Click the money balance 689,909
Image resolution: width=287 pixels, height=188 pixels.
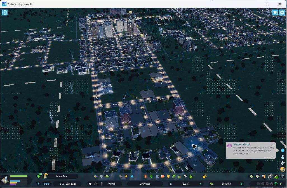tap(226, 184)
